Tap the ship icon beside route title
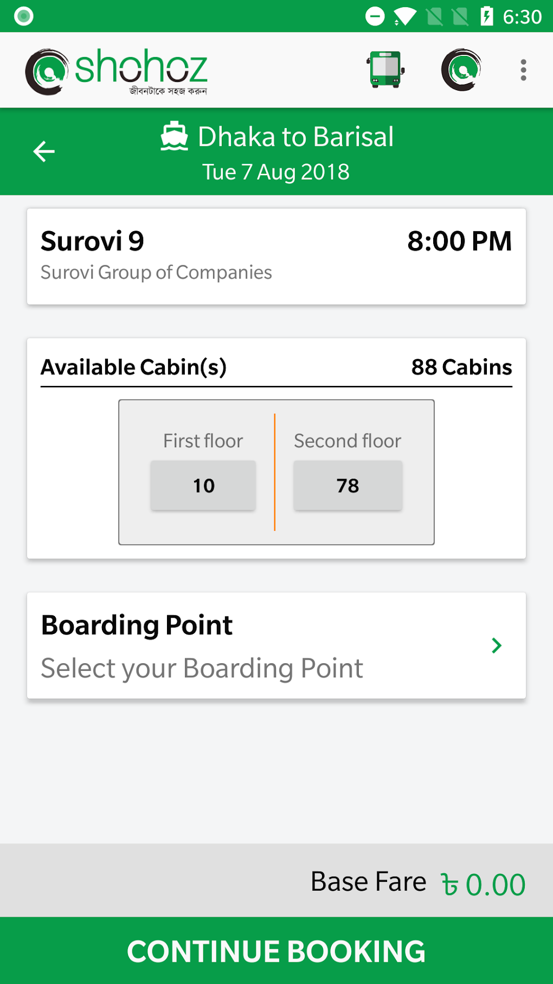The image size is (553, 984). (174, 137)
